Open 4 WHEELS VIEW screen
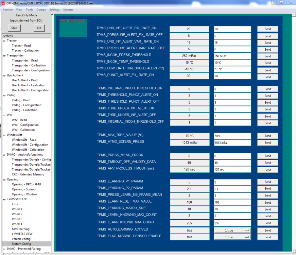Viewport: 296px width, 255px height. pos(22,234)
